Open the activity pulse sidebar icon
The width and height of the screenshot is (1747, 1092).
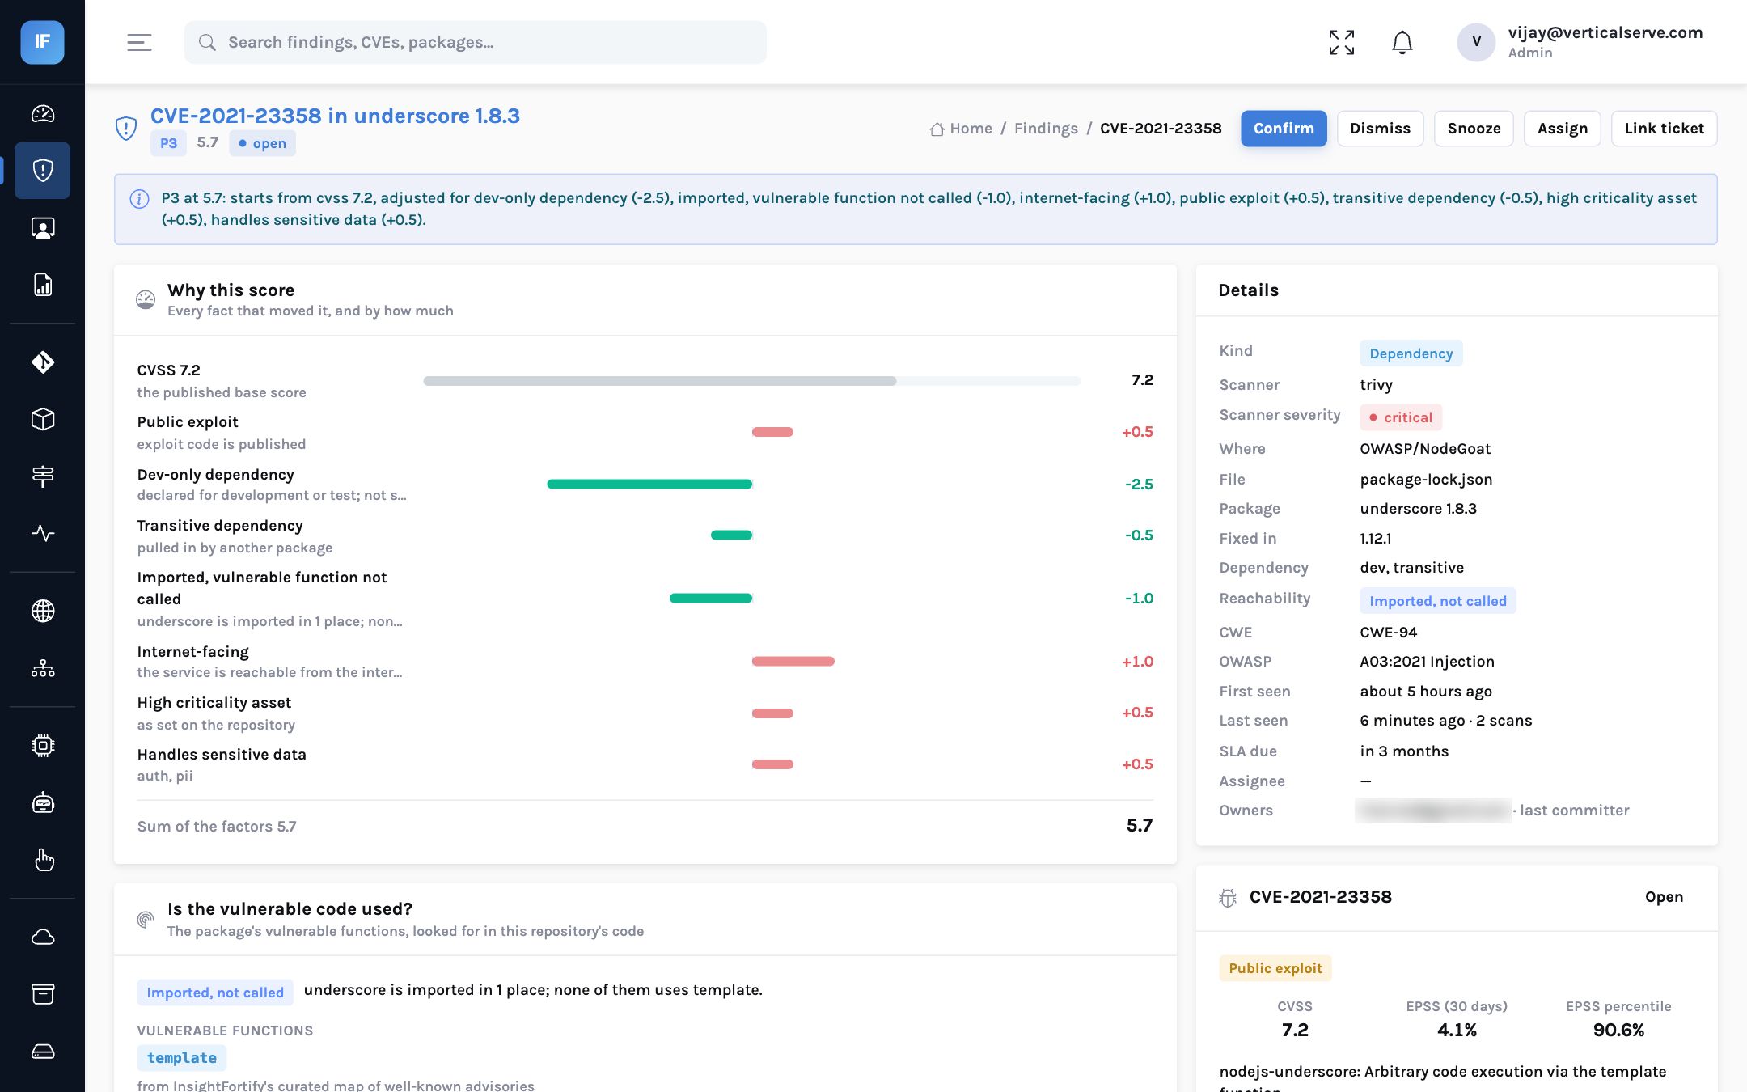pyautogui.click(x=43, y=533)
